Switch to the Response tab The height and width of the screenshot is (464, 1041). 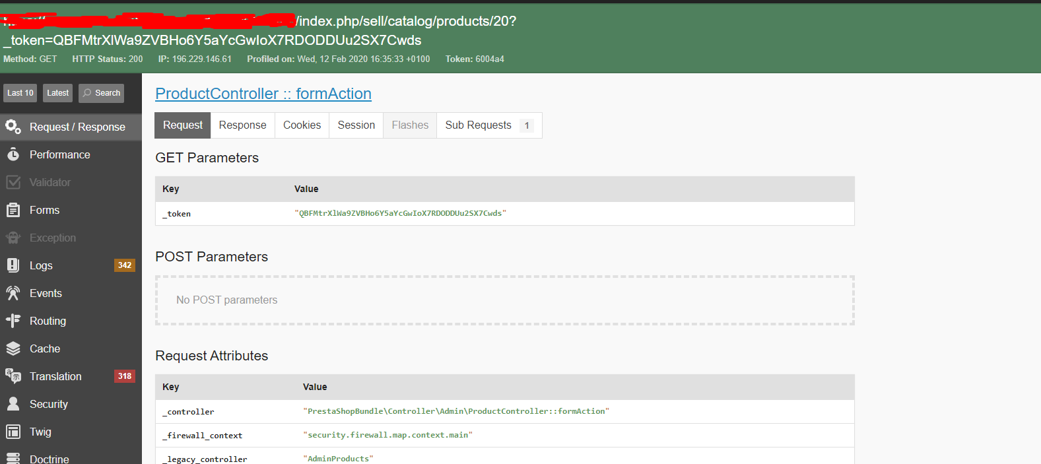point(243,125)
